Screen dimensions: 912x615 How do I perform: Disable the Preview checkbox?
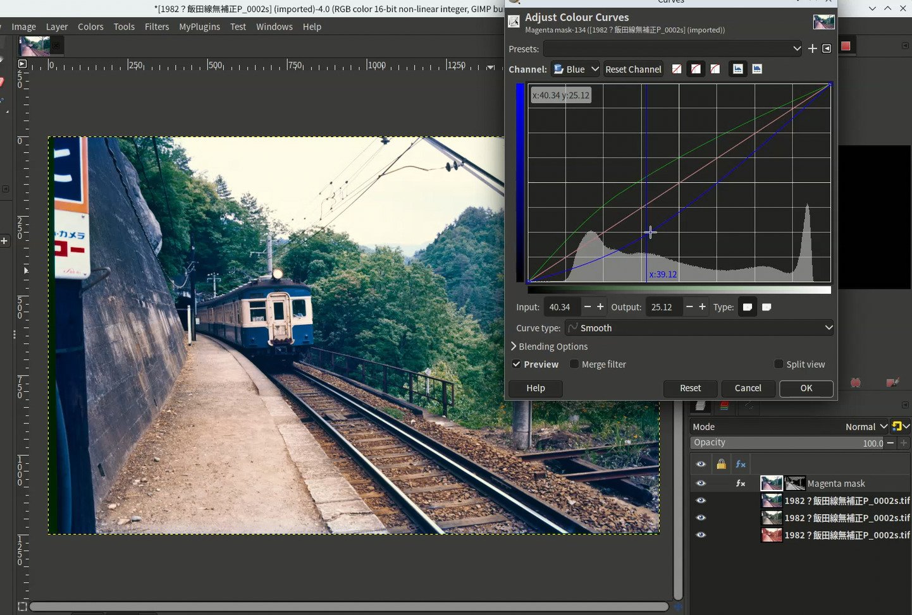point(517,365)
